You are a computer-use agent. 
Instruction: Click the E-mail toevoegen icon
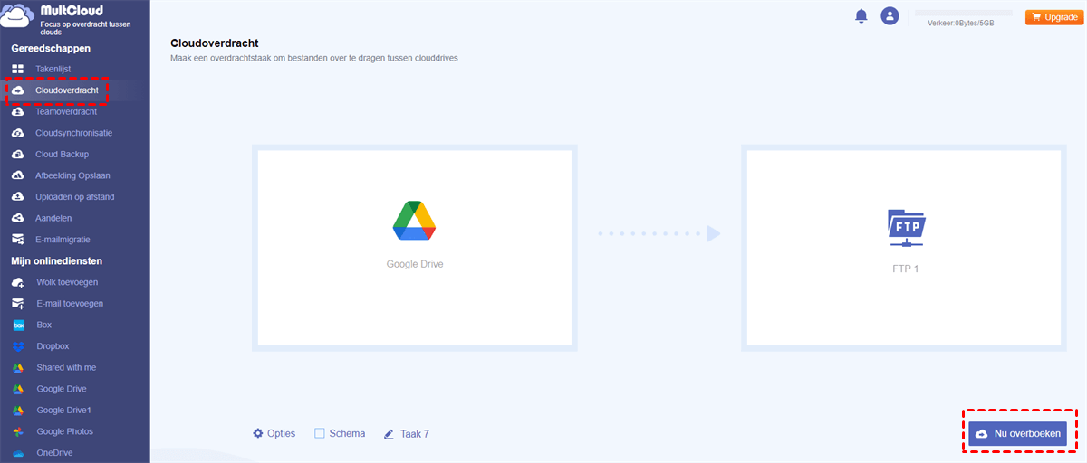(x=18, y=304)
